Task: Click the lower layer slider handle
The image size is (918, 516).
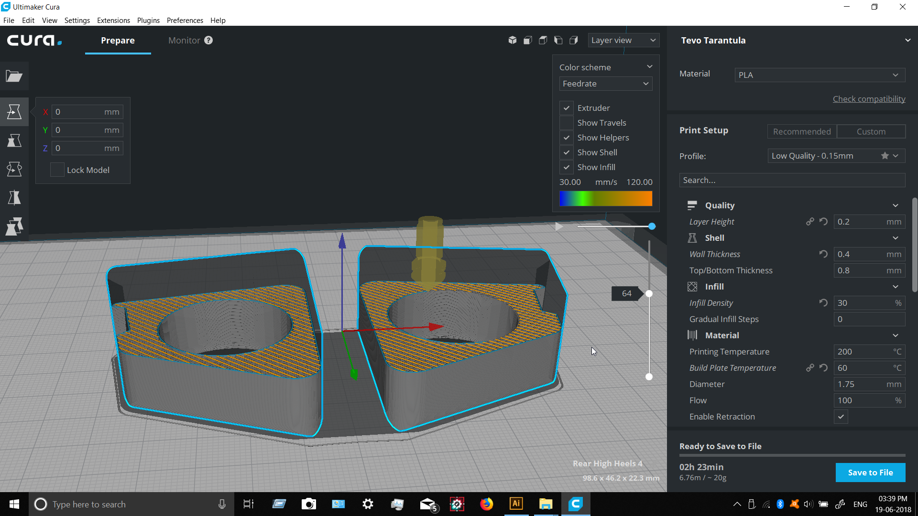Action: click(x=649, y=376)
